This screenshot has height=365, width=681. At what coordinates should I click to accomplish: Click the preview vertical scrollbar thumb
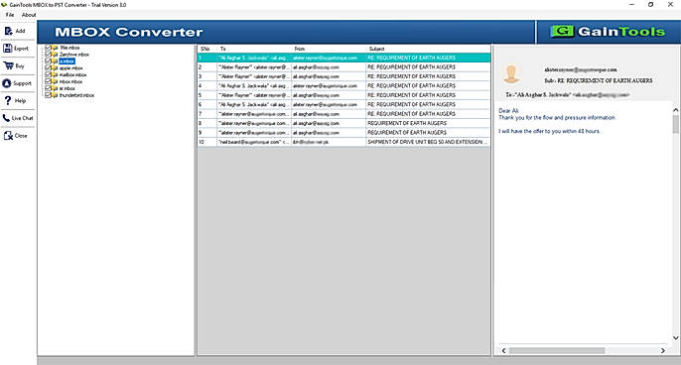[675, 124]
